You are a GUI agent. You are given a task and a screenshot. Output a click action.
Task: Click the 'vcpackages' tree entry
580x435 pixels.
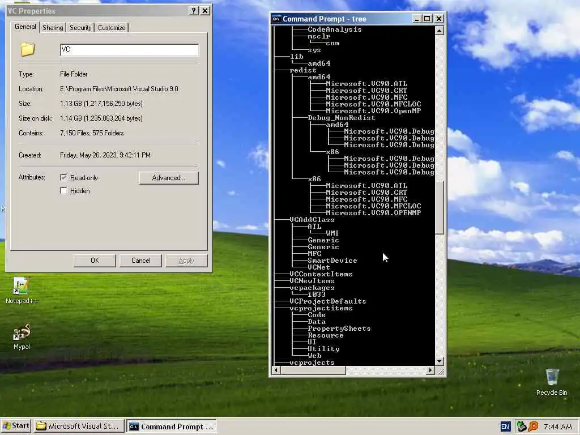pos(312,287)
